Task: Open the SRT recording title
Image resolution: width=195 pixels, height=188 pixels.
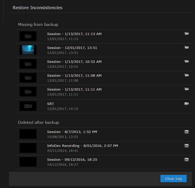Action: tap(51, 104)
